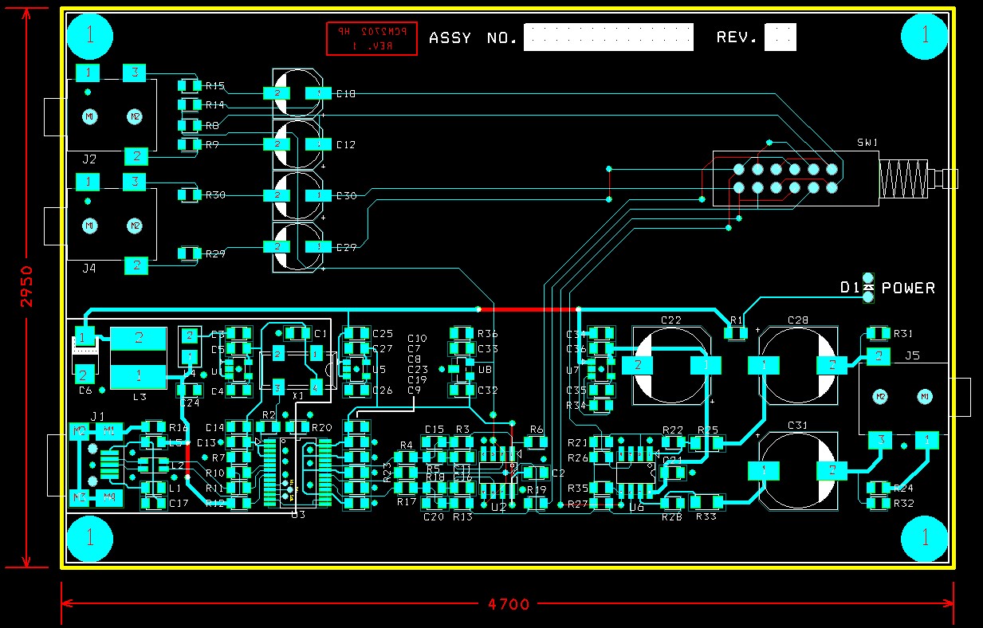Select the 'U6' chip label
Screen dimensions: 983x628
click(636, 508)
